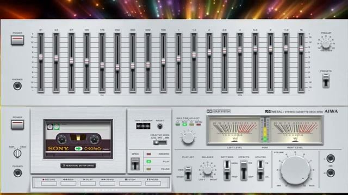
Task: Push the RECORD transport key
Action: pos(49,183)
